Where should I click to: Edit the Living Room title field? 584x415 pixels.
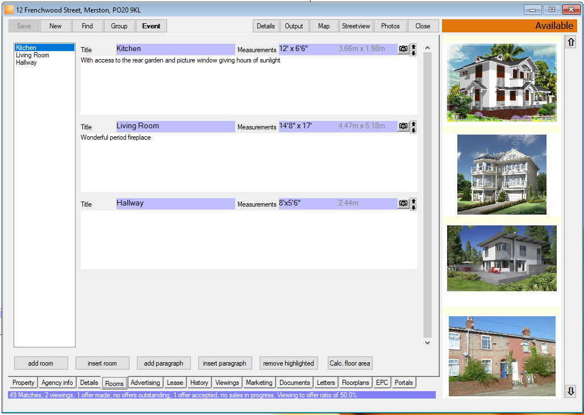(x=176, y=127)
